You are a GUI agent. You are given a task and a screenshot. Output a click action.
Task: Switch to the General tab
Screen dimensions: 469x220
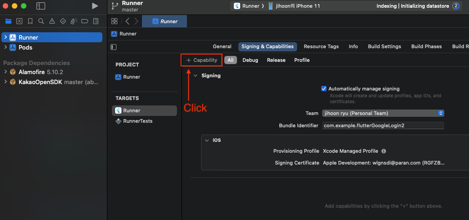tap(222, 47)
